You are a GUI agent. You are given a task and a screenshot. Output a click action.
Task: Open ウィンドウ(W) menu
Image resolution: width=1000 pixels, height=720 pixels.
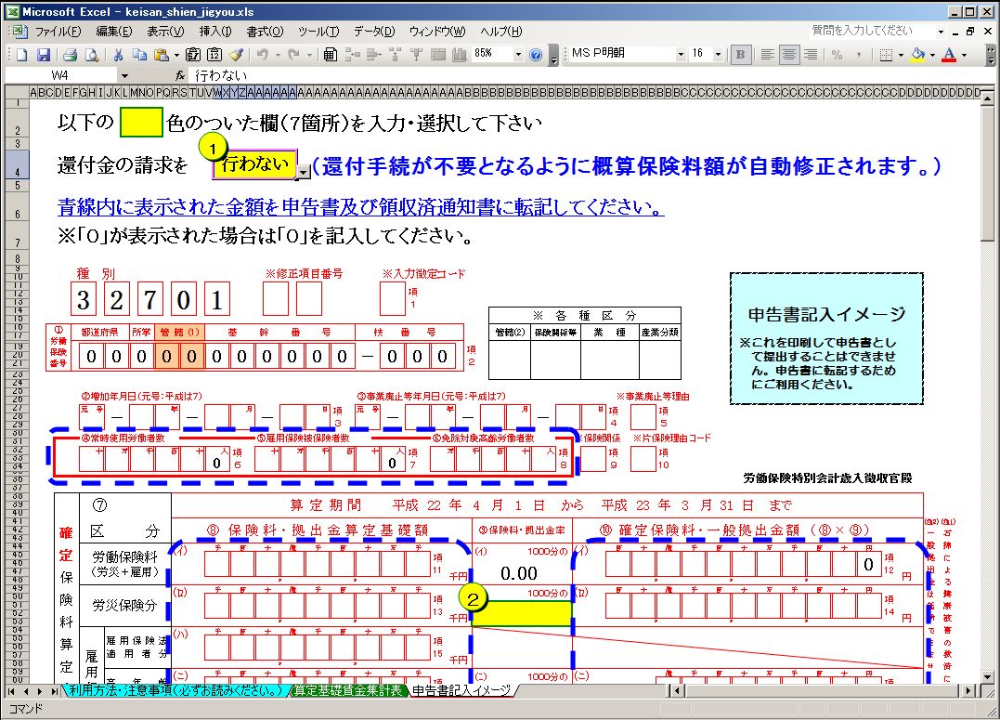coord(437,31)
